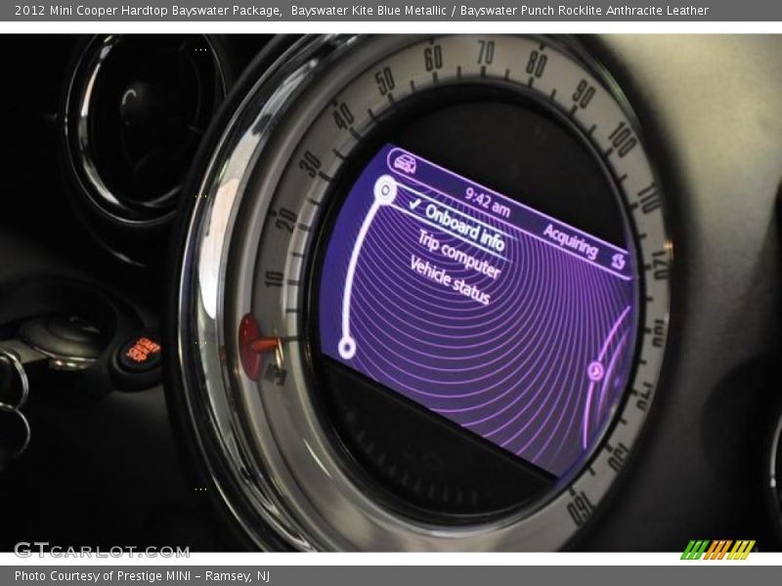Click the Photo Courtesy of Prestige MINI text
Screen dimensions: 782x586
[x=142, y=576]
